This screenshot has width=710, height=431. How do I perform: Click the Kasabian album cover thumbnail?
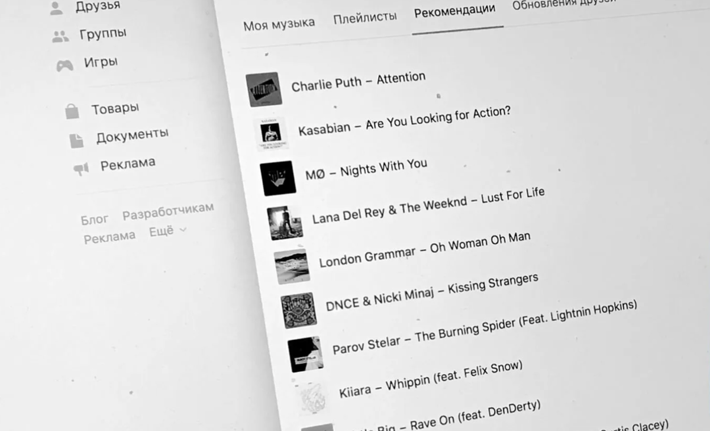[270, 133]
